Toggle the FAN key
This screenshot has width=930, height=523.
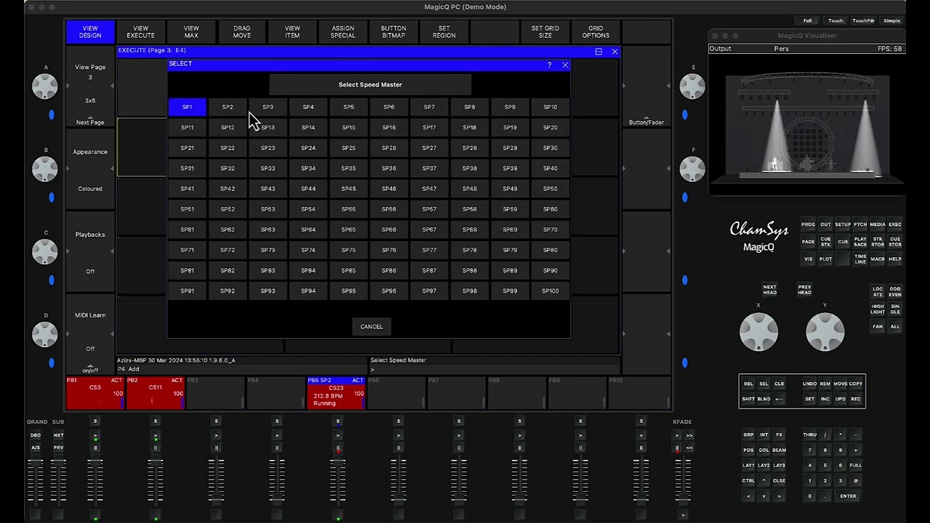pyautogui.click(x=878, y=327)
